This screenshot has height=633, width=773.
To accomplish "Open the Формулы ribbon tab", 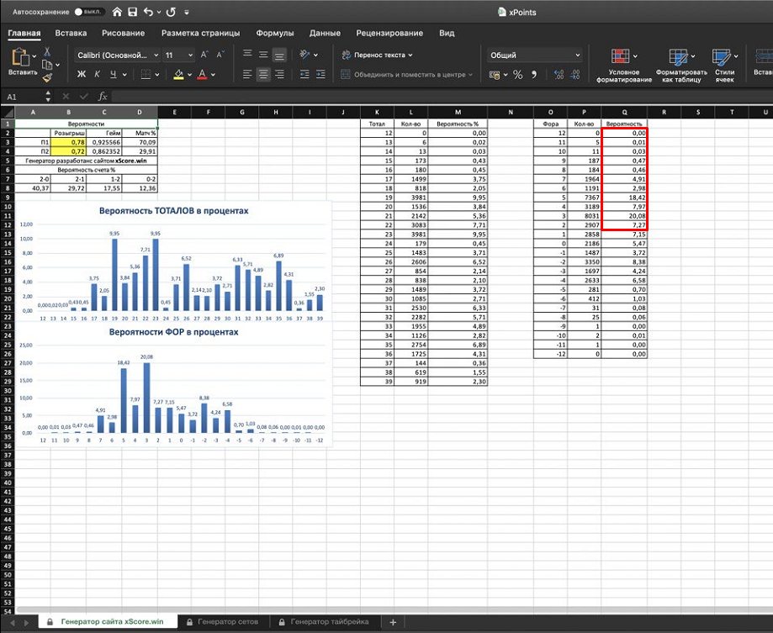I will [x=274, y=33].
